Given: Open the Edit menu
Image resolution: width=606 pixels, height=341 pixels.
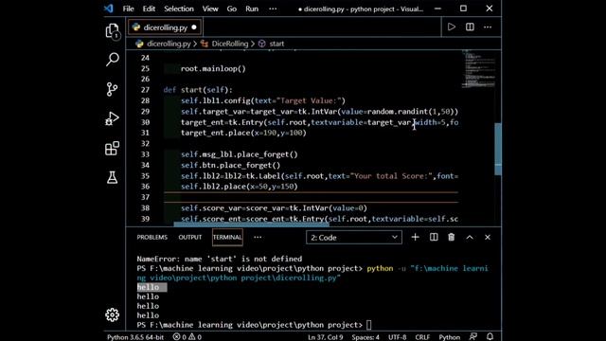Looking at the screenshot, I should [x=149, y=9].
